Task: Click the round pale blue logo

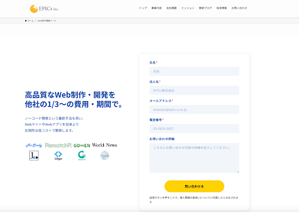Action: [x=105, y=155]
